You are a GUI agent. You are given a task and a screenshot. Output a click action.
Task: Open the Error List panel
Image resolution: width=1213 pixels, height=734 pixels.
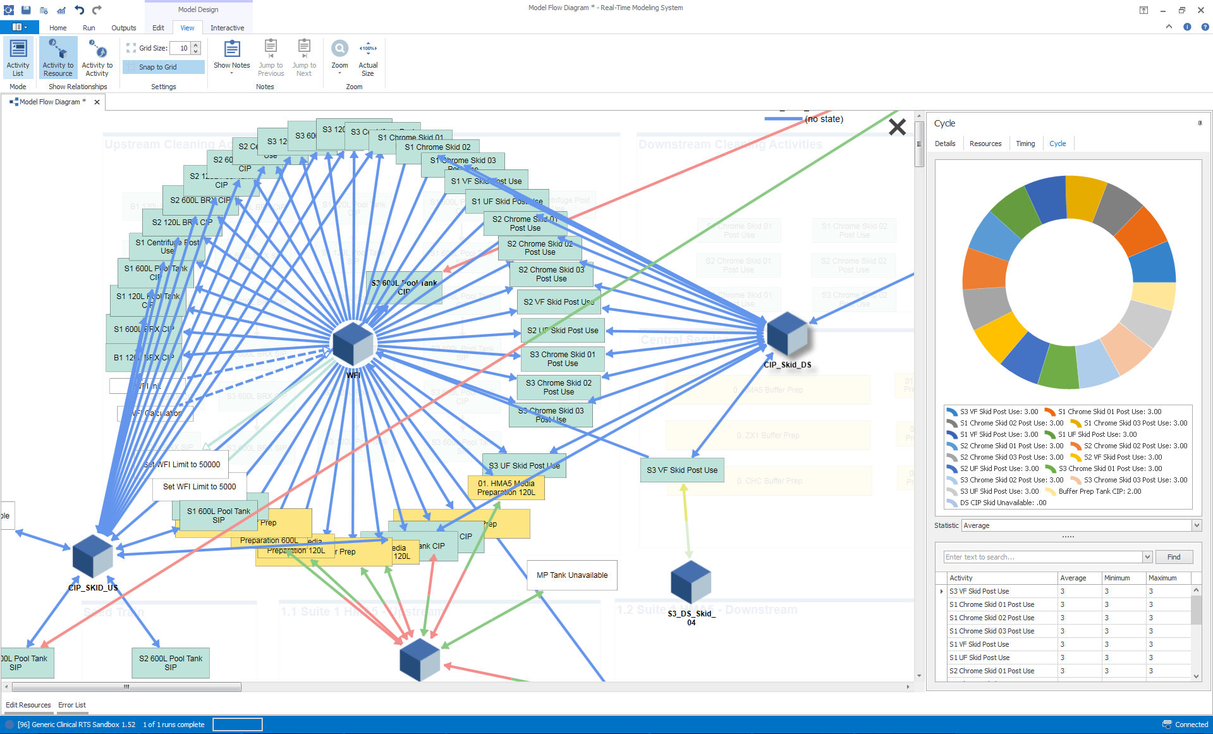point(72,705)
